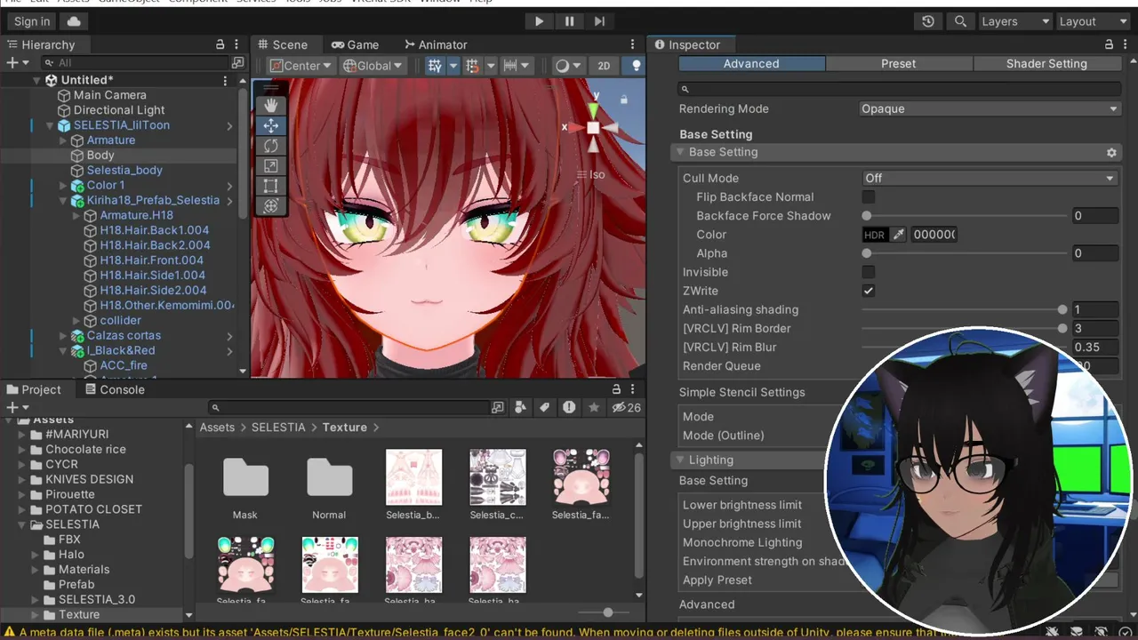This screenshot has width=1138, height=640.
Task: Open the Undo History icon
Action: [928, 21]
